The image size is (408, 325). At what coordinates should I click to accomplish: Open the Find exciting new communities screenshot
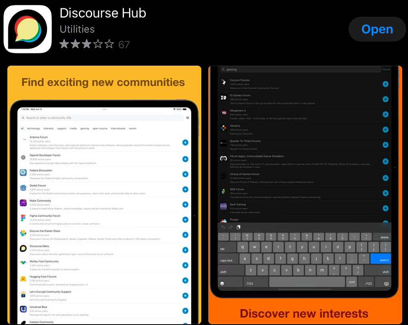pos(104,195)
